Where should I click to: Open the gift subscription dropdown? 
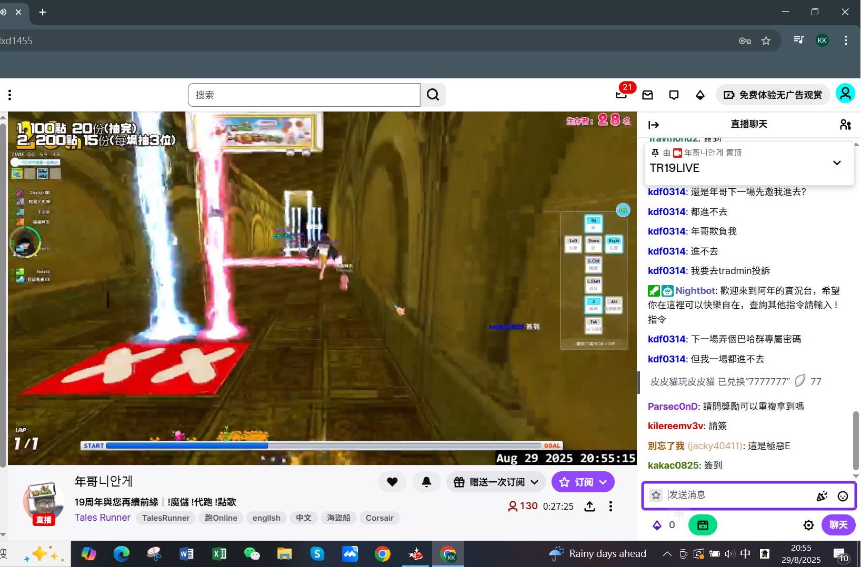click(x=496, y=482)
